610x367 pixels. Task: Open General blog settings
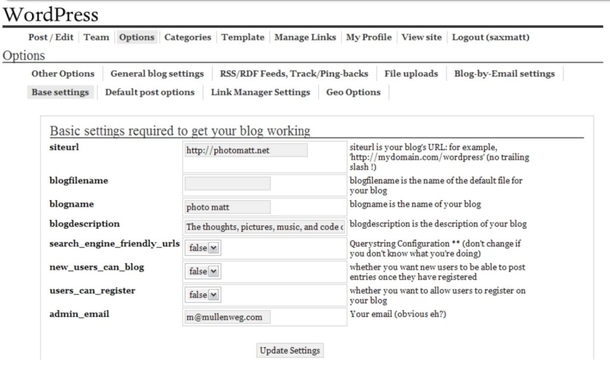point(157,74)
